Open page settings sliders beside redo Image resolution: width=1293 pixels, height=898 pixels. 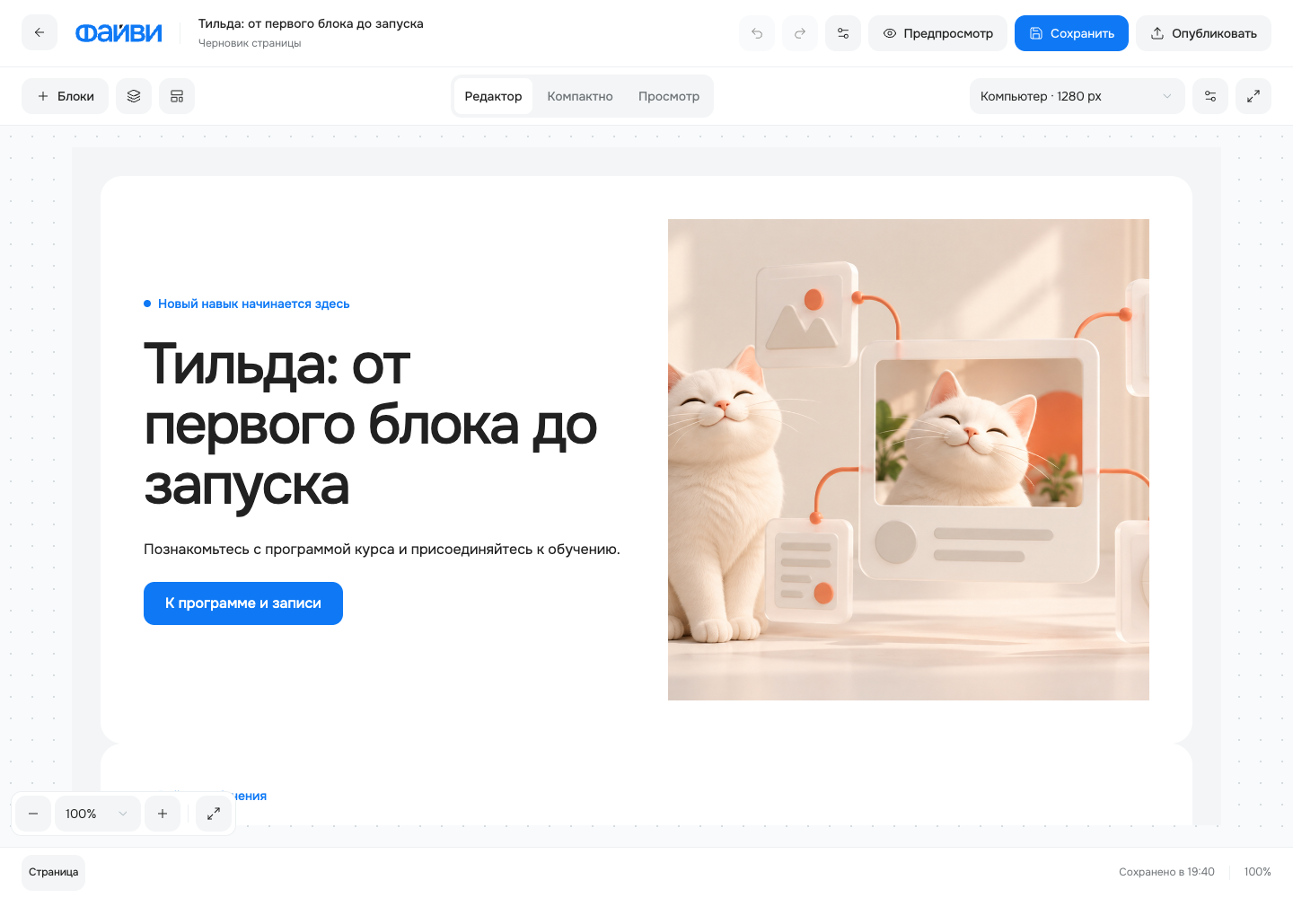(x=843, y=33)
